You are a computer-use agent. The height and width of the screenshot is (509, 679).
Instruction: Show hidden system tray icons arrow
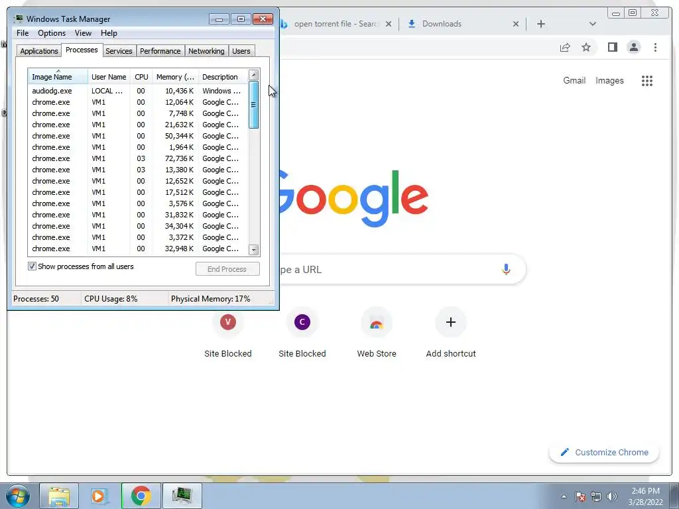tap(564, 496)
